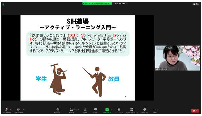Click green encryption shield icon
The image size is (202, 116).
click(3, 4)
